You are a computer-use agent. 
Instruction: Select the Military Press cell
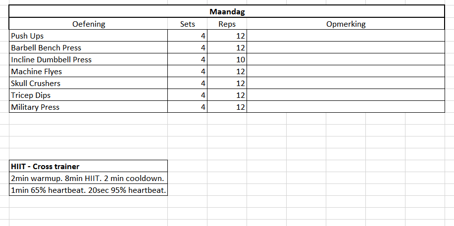click(x=89, y=107)
